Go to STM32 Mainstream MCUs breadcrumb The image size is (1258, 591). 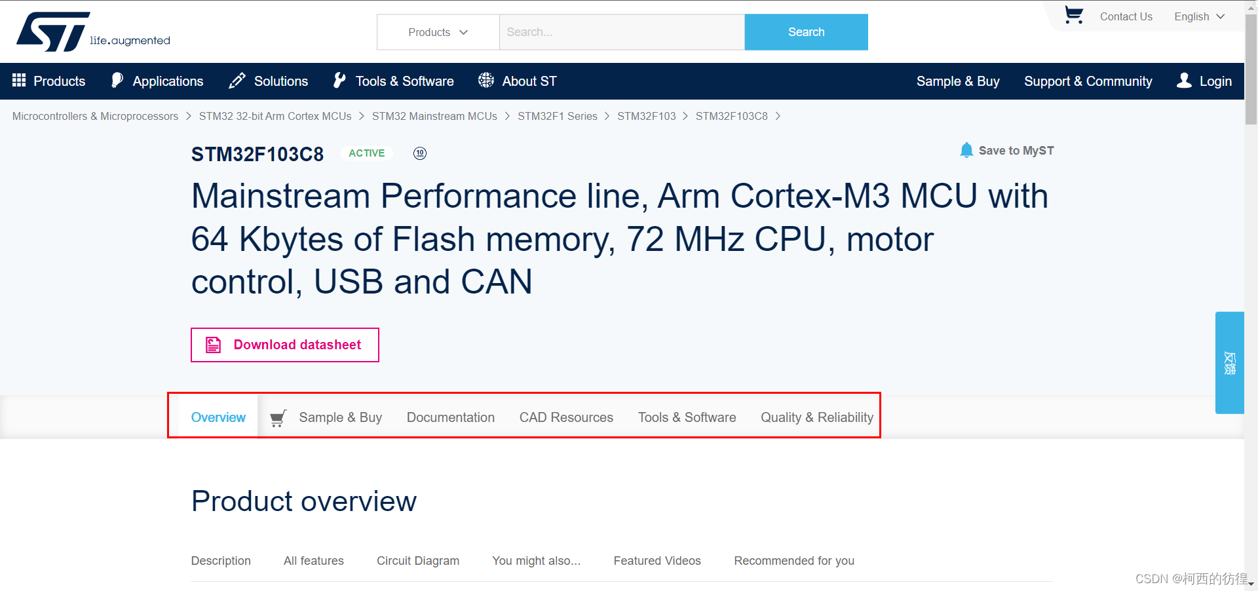(x=434, y=116)
